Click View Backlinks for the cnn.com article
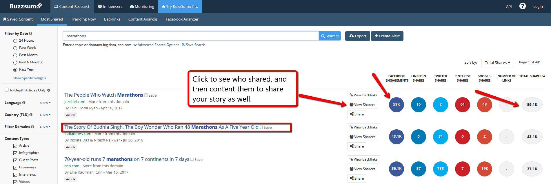This screenshot has height=184, width=551. 363,159
